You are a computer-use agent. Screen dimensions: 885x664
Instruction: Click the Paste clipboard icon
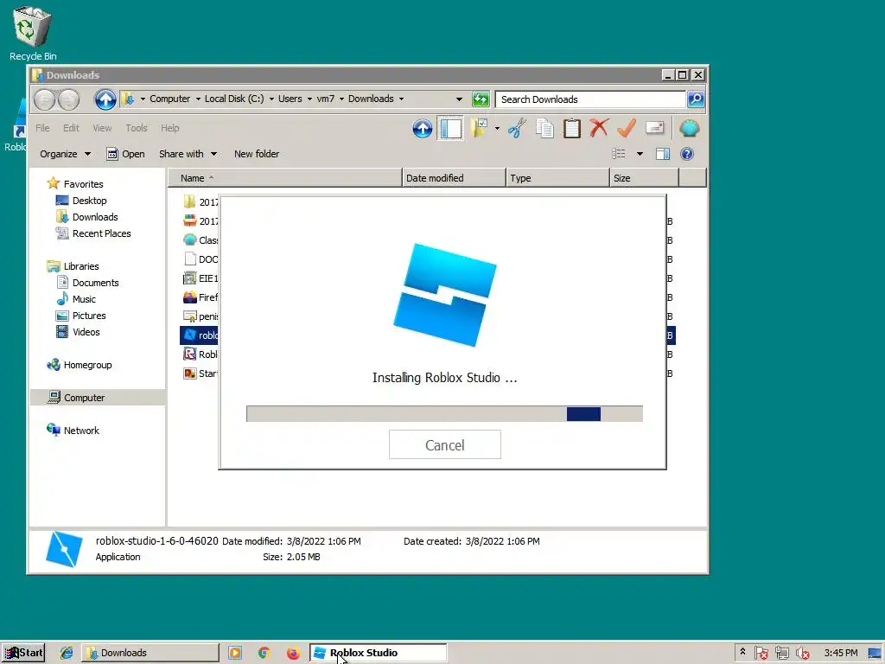click(x=572, y=128)
